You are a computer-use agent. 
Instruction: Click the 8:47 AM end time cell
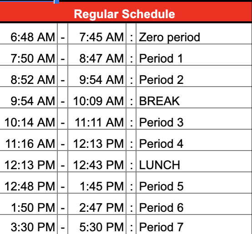click(97, 55)
